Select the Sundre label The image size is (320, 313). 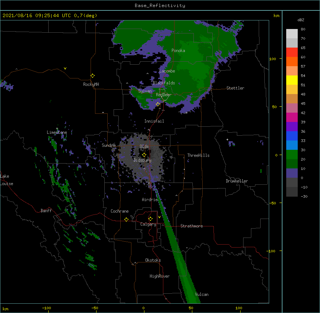pyautogui.click(x=108, y=145)
